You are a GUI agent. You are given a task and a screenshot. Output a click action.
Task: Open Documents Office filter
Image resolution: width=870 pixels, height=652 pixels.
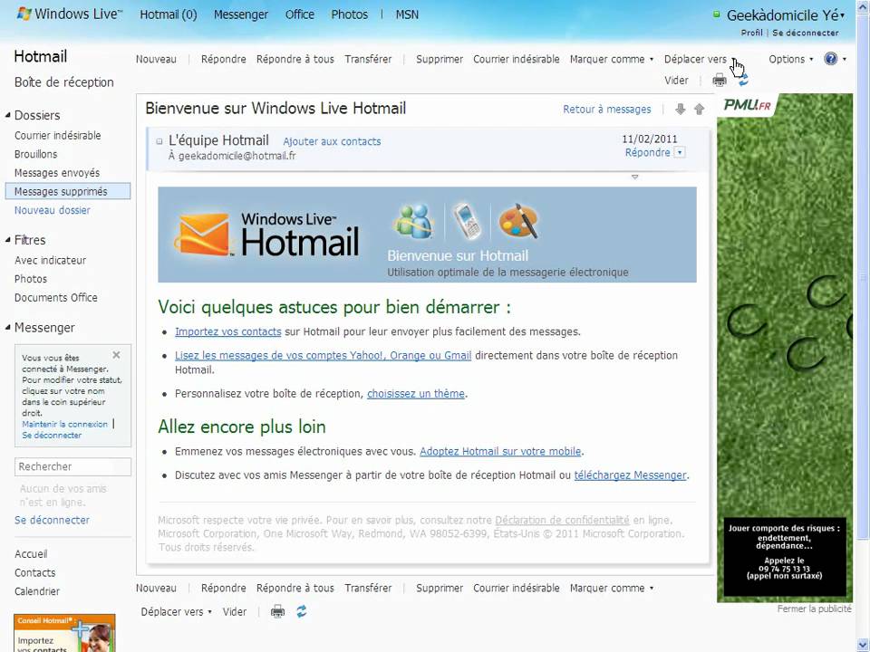pyautogui.click(x=55, y=298)
